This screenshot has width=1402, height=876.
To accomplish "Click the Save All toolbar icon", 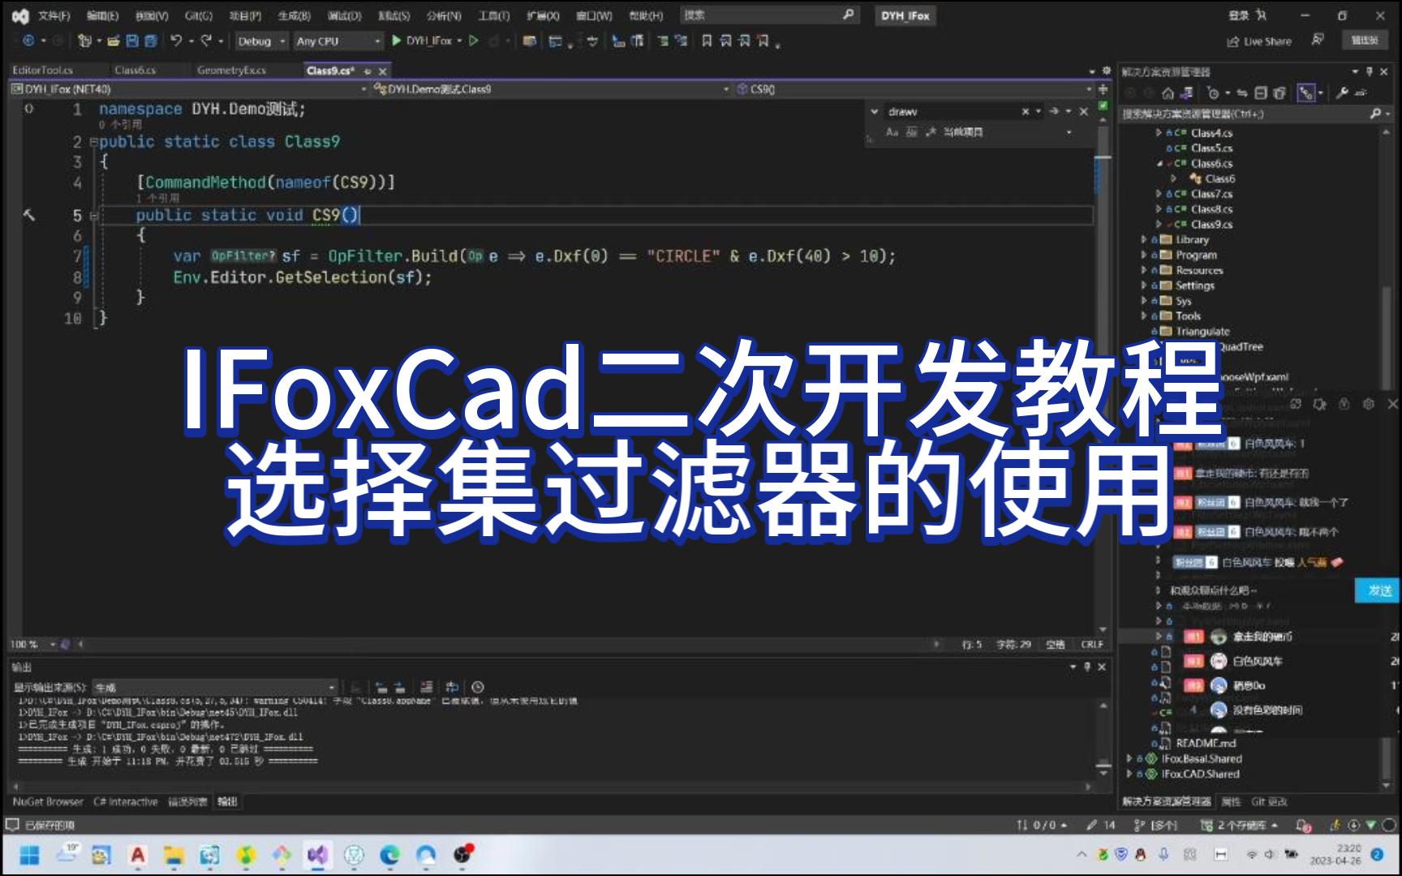I will coord(150,41).
